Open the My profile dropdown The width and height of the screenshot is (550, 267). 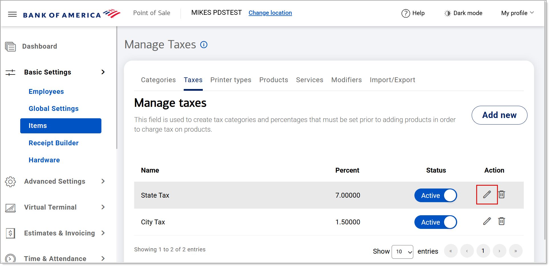point(518,13)
